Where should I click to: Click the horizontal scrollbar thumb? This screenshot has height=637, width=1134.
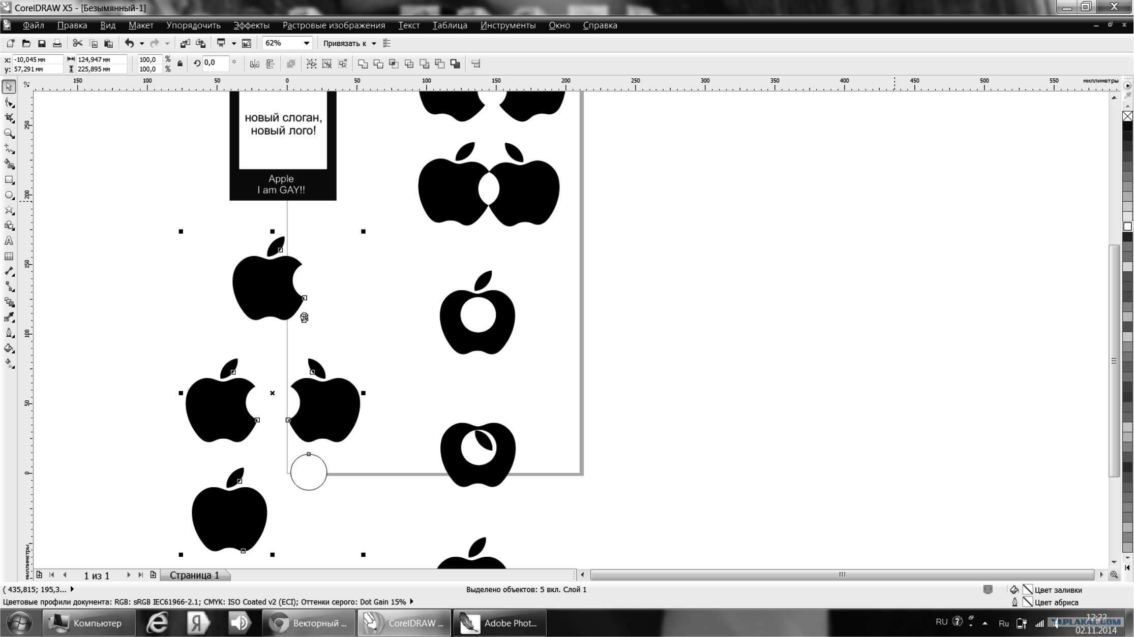[x=842, y=575]
